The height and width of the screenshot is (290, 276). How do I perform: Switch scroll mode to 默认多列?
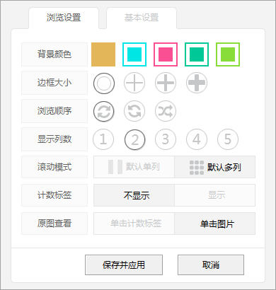pos(215,167)
